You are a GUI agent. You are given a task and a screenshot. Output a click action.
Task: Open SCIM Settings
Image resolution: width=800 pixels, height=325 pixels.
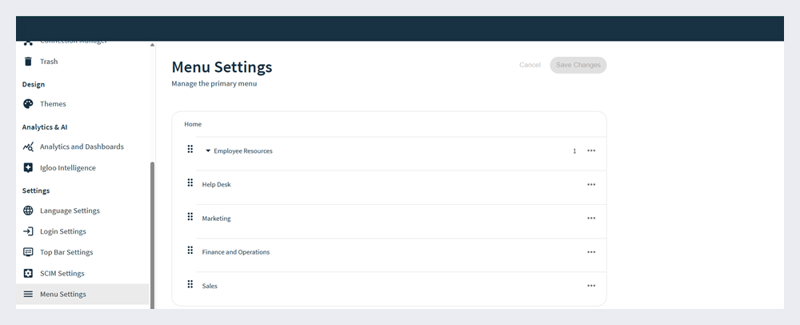click(62, 273)
